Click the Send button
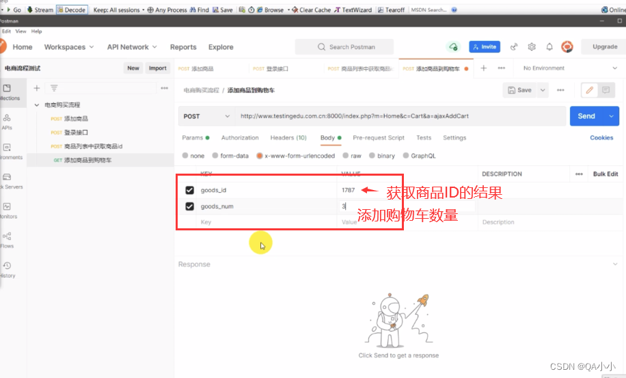The height and width of the screenshot is (378, 626). (x=586, y=116)
